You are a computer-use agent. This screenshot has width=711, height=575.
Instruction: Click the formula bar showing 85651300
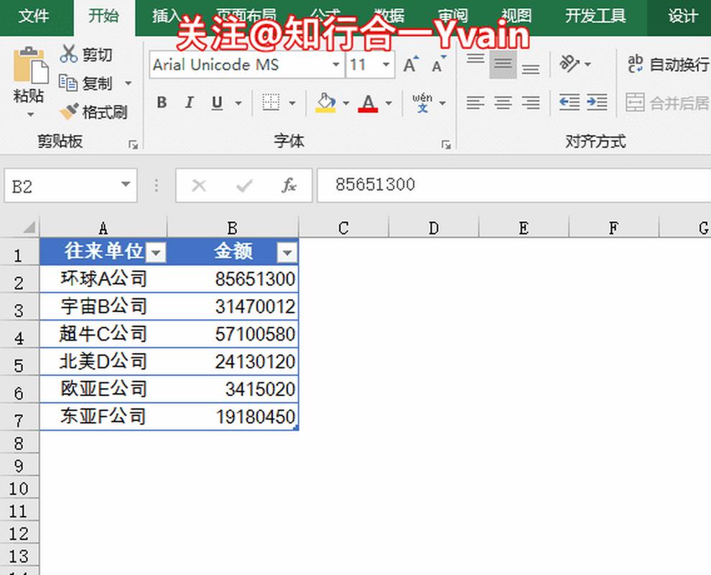point(513,185)
